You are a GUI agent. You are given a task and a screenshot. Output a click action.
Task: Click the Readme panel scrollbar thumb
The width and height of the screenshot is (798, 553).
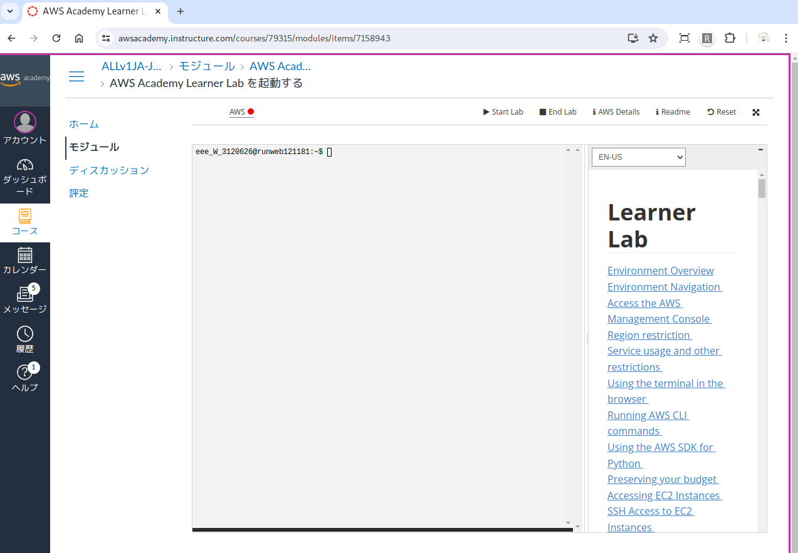762,189
